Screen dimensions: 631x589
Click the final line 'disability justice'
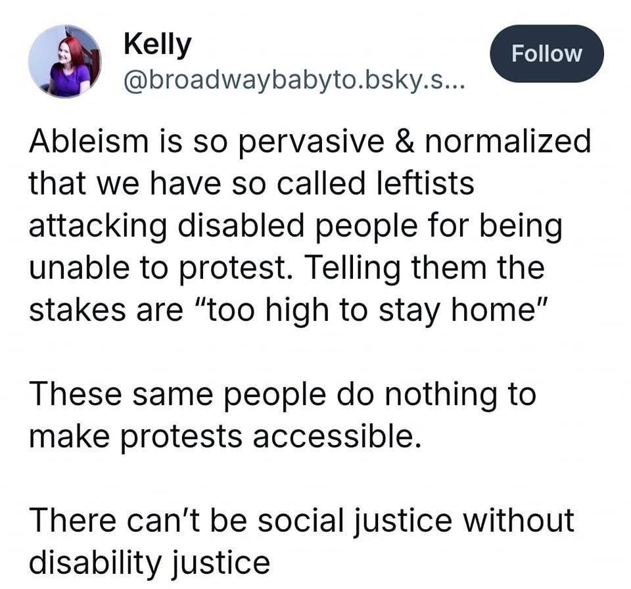coord(149,563)
